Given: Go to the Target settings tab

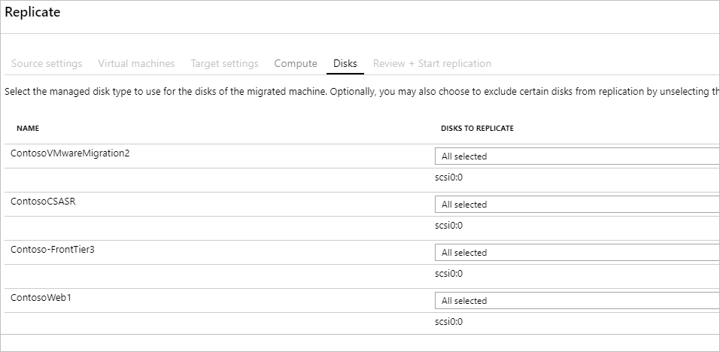Looking at the screenshot, I should click(x=224, y=63).
